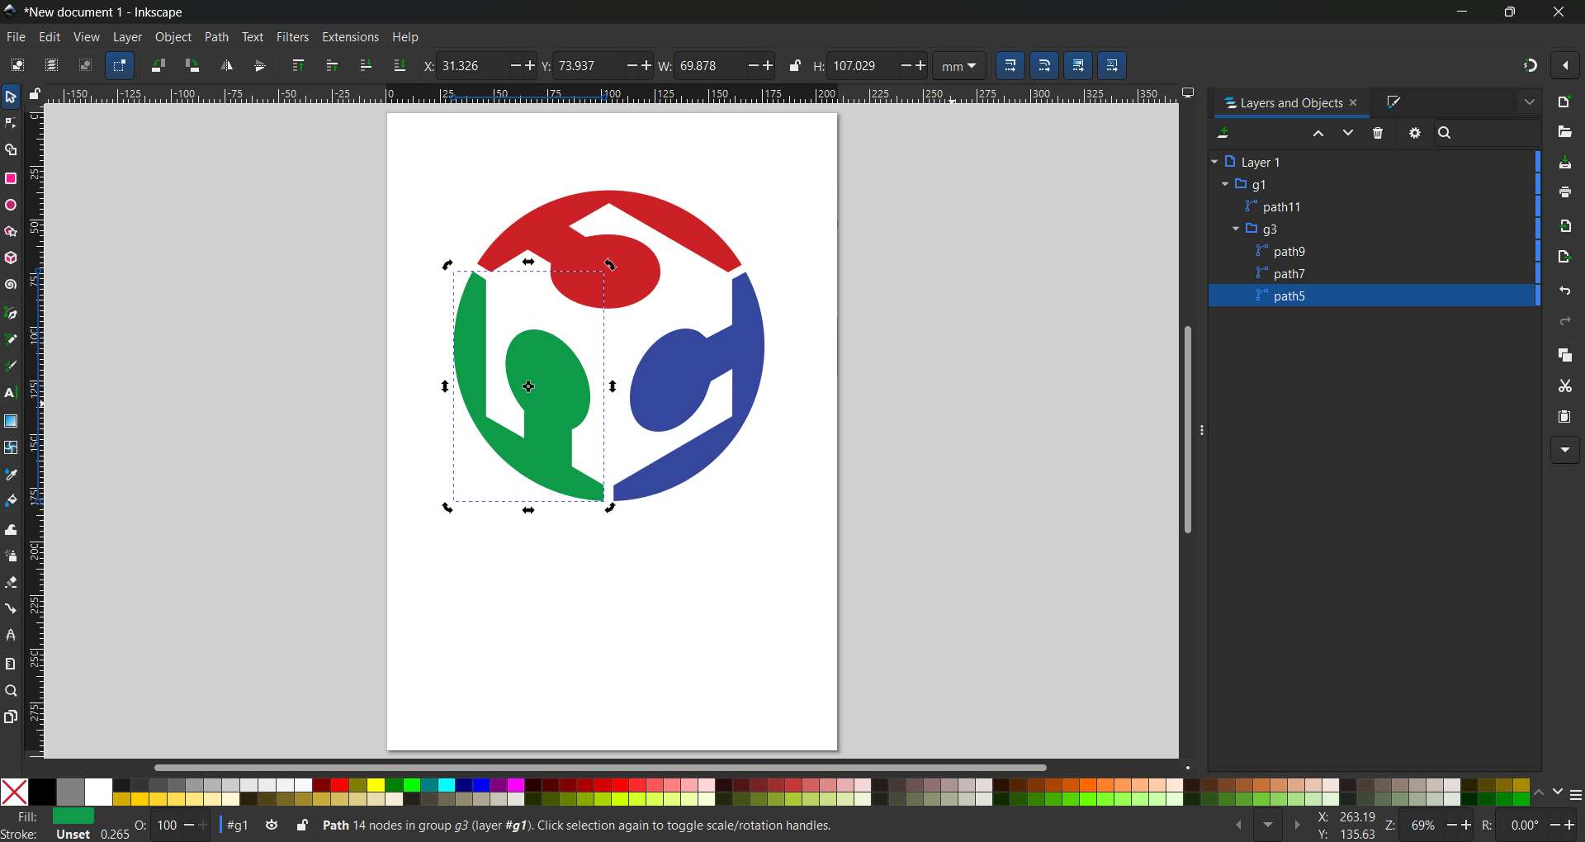Screen dimensions: 1585x842
Task: Open snapping options arrow
Action: click(1565, 66)
